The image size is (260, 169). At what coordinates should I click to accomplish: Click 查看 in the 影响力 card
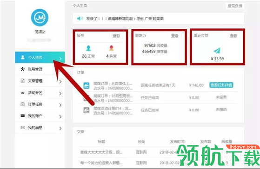[175, 36]
